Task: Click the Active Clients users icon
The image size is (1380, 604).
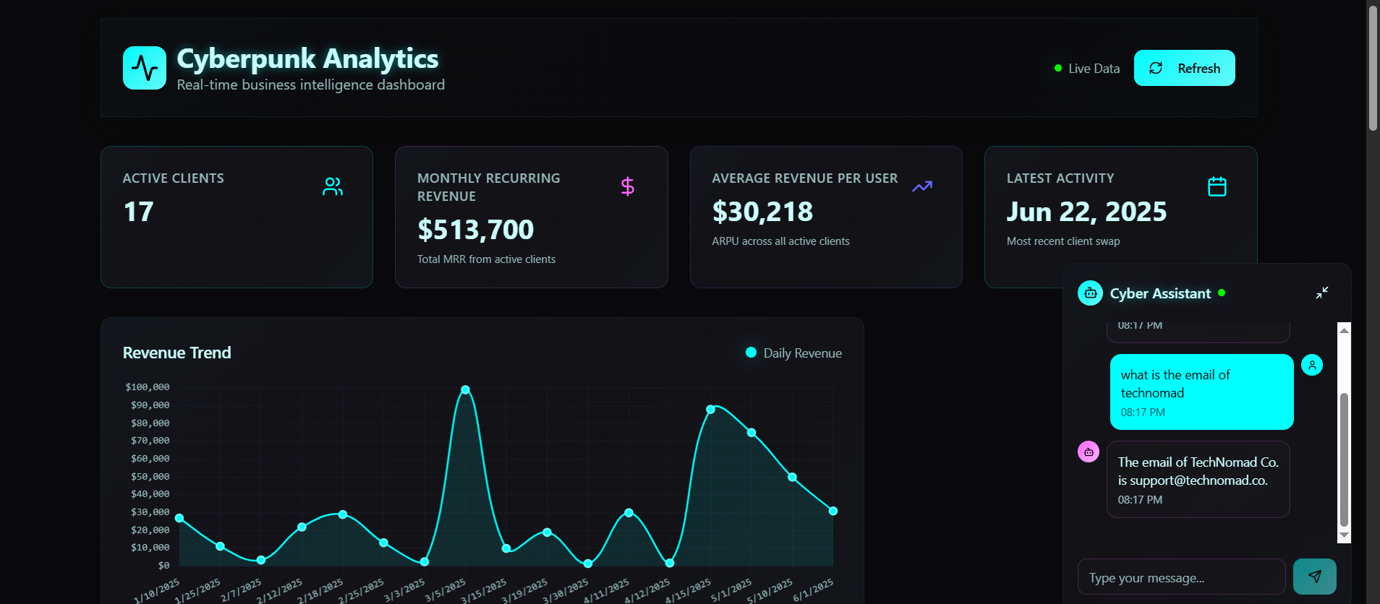Action: coord(333,186)
